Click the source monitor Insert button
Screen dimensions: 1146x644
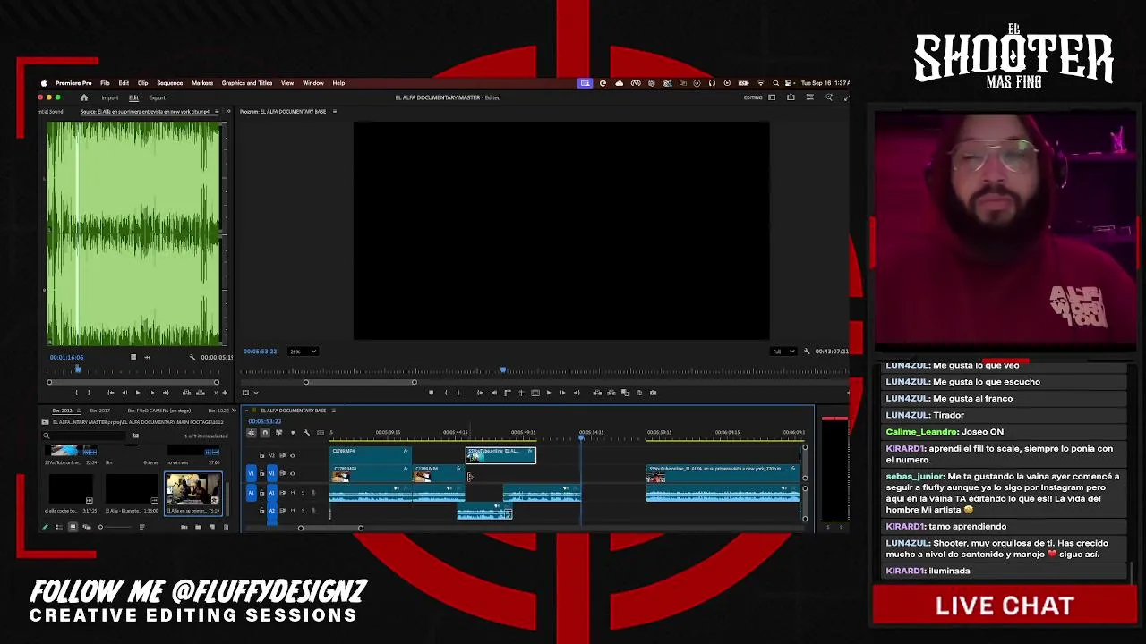[186, 393]
